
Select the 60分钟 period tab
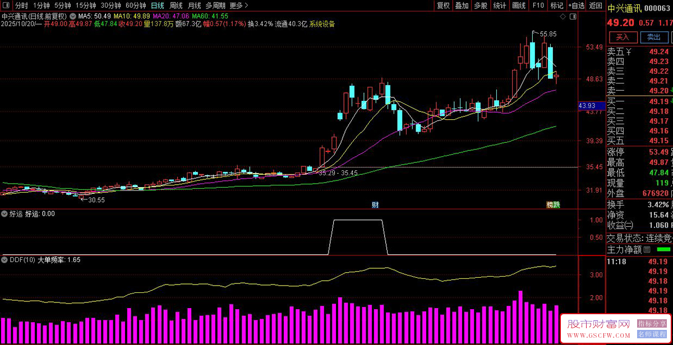[x=136, y=6]
